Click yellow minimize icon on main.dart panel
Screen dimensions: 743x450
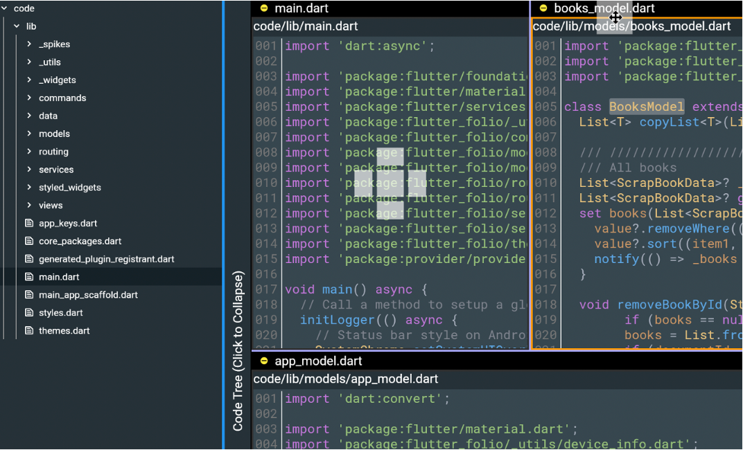point(263,8)
